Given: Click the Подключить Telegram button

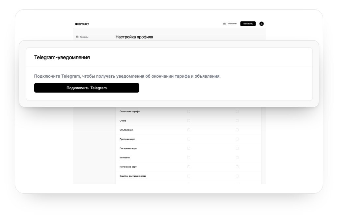Looking at the screenshot, I should 87,88.
